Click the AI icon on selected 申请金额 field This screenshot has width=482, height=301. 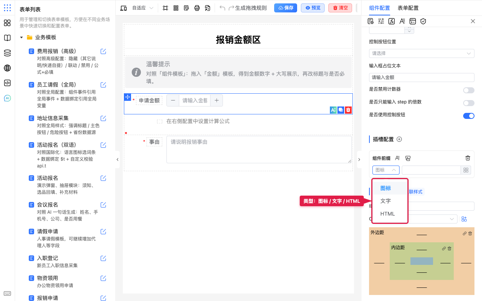pos(333,110)
